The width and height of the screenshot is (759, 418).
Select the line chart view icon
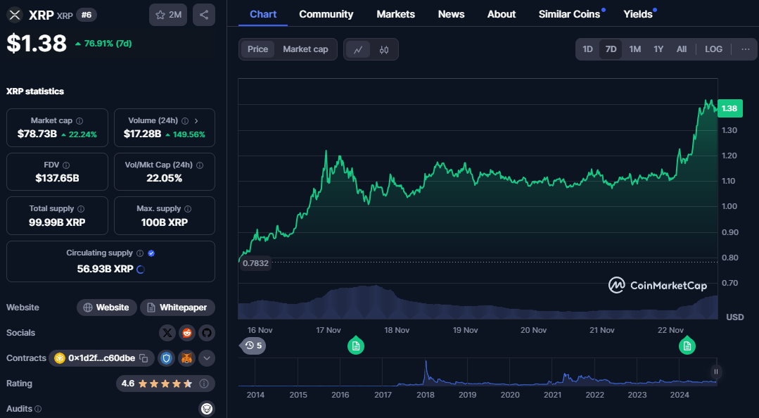(x=358, y=49)
